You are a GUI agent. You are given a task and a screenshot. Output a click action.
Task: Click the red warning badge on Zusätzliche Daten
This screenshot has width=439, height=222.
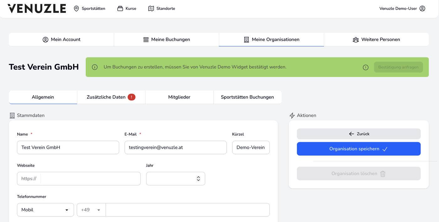tap(132, 97)
